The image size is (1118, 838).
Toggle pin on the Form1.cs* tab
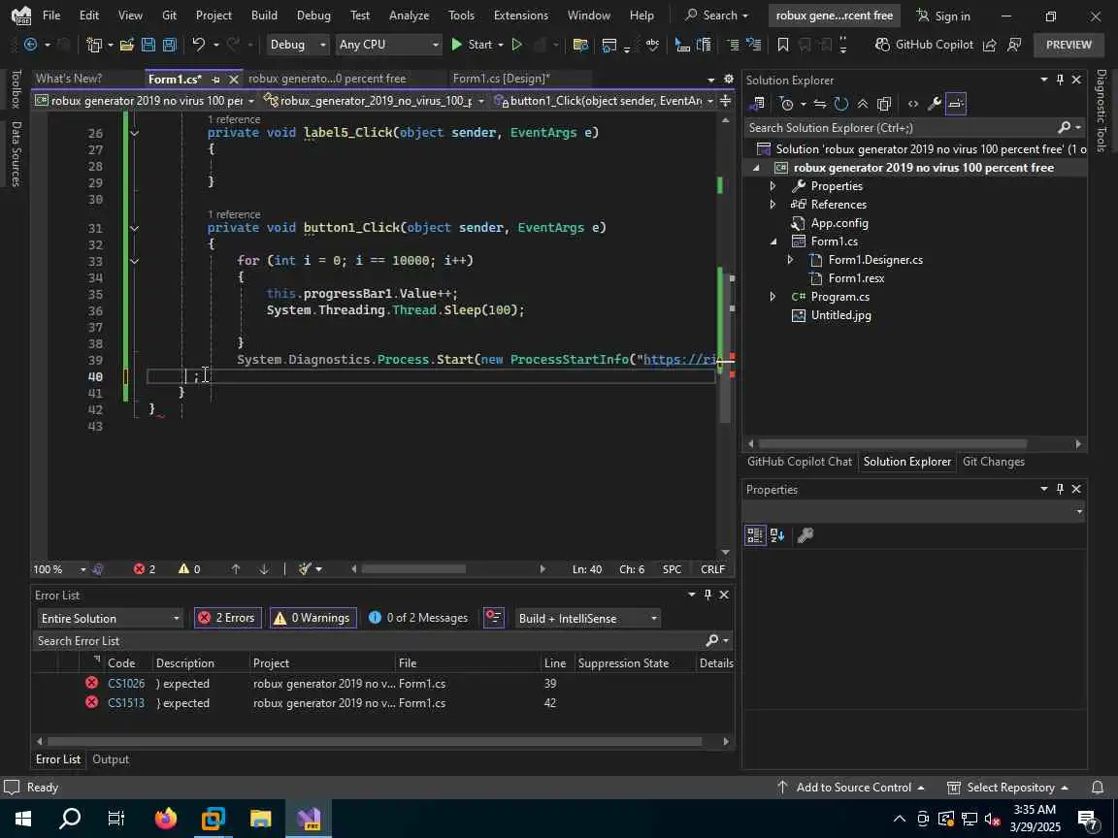pyautogui.click(x=216, y=80)
